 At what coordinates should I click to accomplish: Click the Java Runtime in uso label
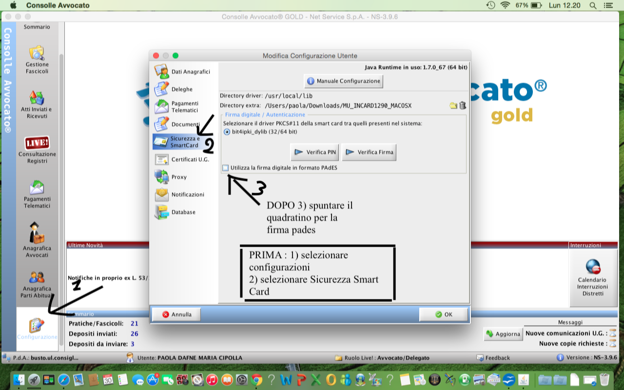pyautogui.click(x=416, y=67)
